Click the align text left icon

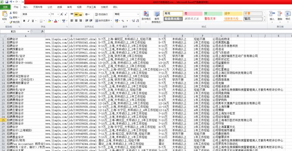click(x=72, y=20)
